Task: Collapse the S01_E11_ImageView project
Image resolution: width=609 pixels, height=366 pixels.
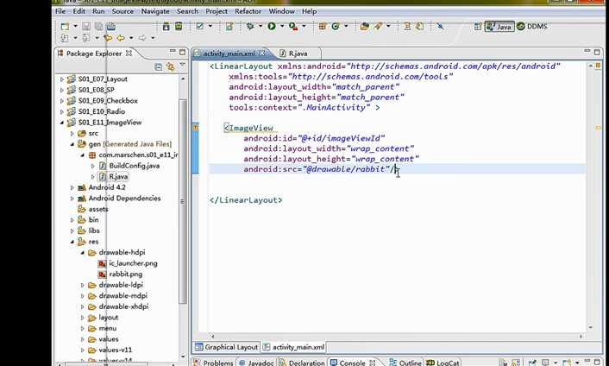Action: [x=62, y=123]
